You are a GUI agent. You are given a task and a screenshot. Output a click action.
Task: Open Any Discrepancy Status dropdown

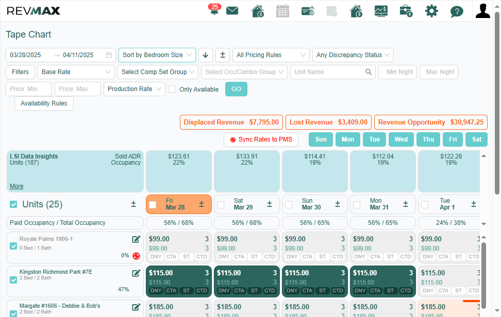coord(353,55)
